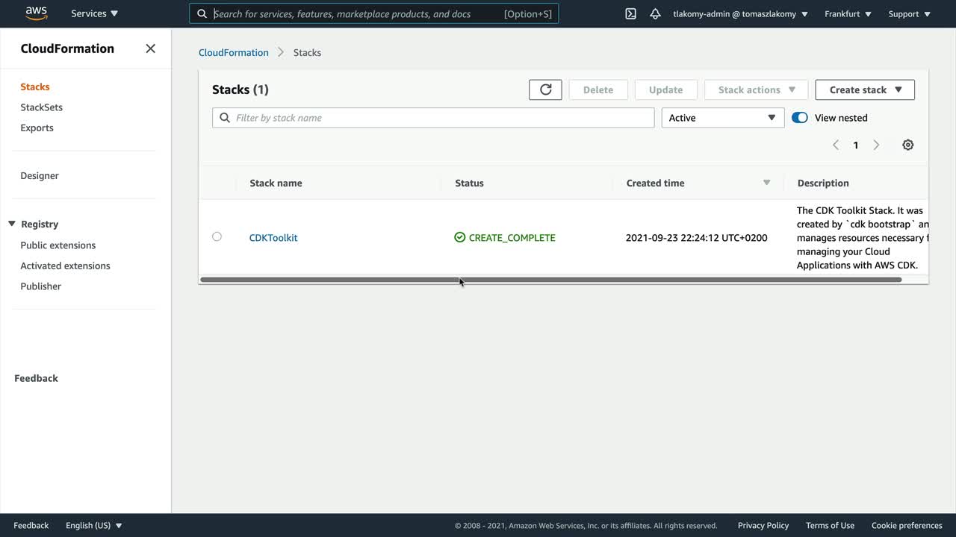This screenshot has width=956, height=537.
Task: Open StackSets in sidebar
Action: pos(41,107)
